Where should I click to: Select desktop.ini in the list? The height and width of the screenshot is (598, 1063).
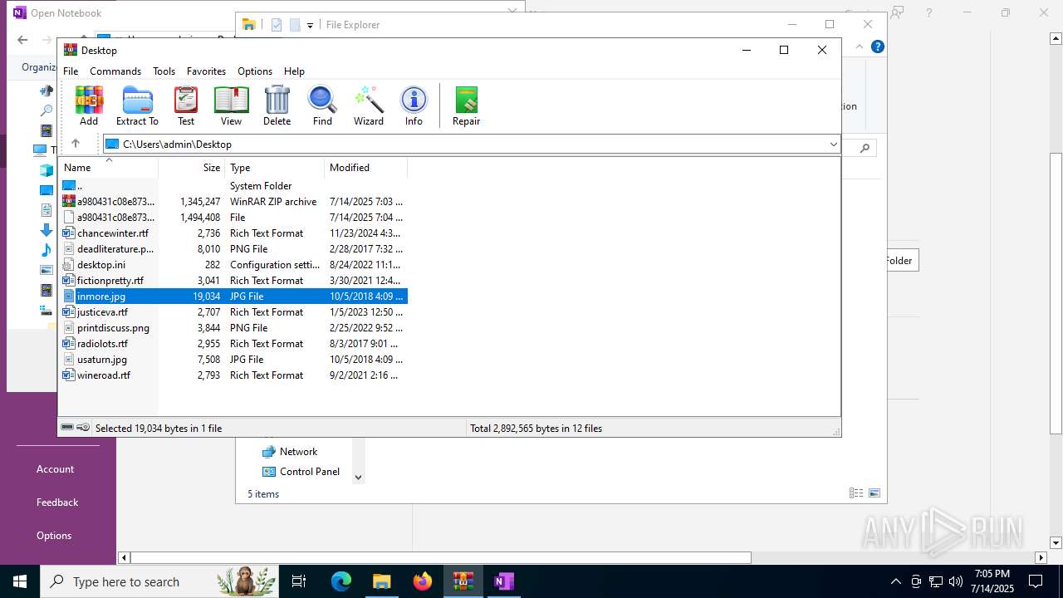233,265
